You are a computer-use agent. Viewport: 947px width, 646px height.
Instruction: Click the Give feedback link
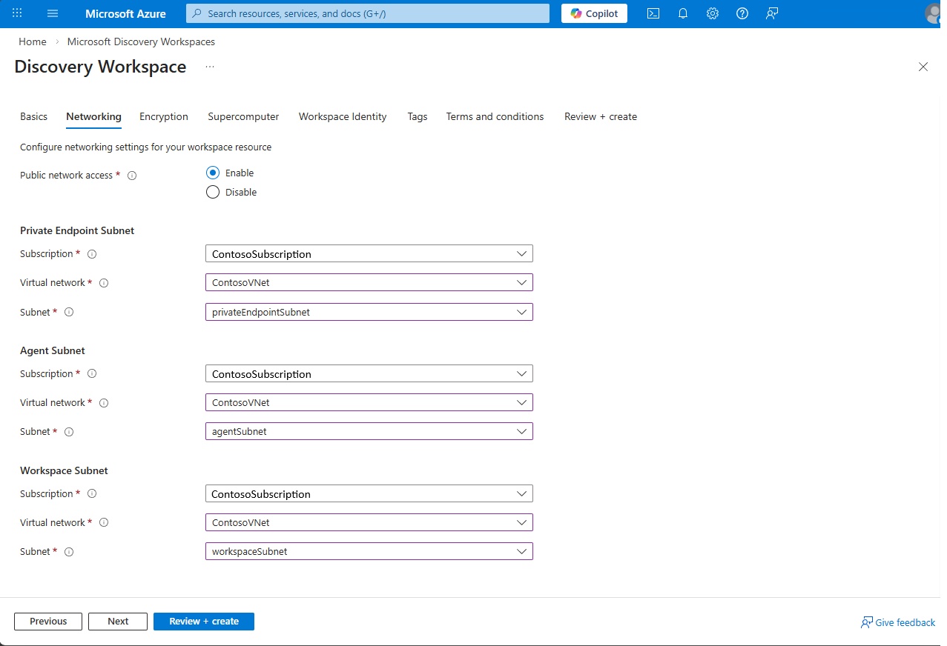coord(898,622)
